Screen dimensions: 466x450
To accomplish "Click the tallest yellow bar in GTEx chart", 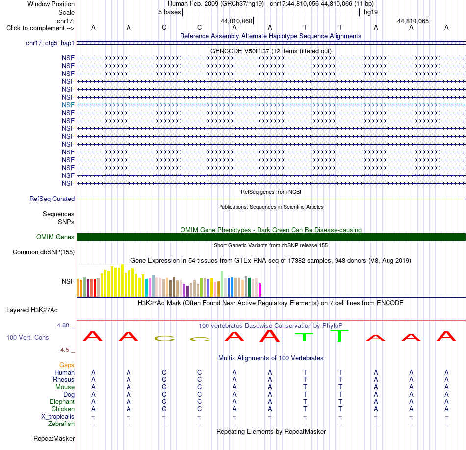I will tap(122, 280).
